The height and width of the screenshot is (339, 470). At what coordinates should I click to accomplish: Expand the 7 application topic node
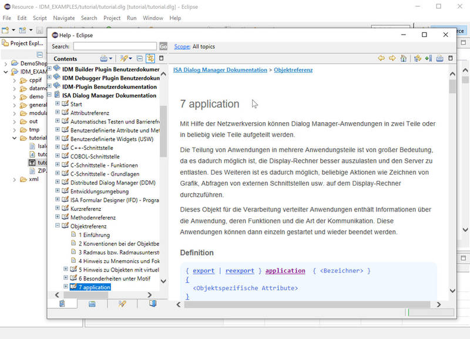point(66,287)
